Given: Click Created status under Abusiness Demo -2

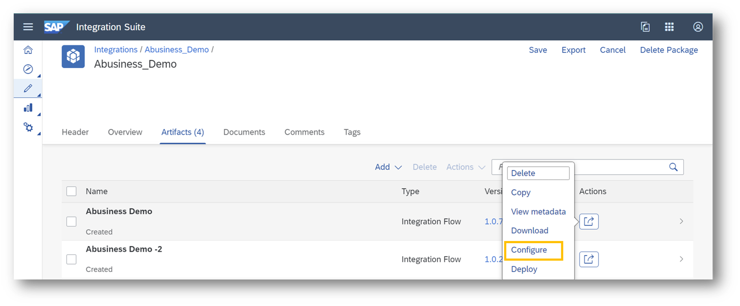Looking at the screenshot, I should coord(99,270).
